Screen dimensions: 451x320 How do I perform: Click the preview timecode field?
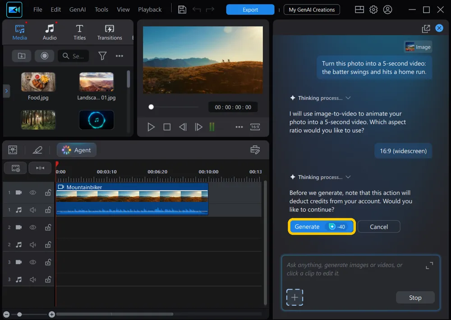pos(233,107)
